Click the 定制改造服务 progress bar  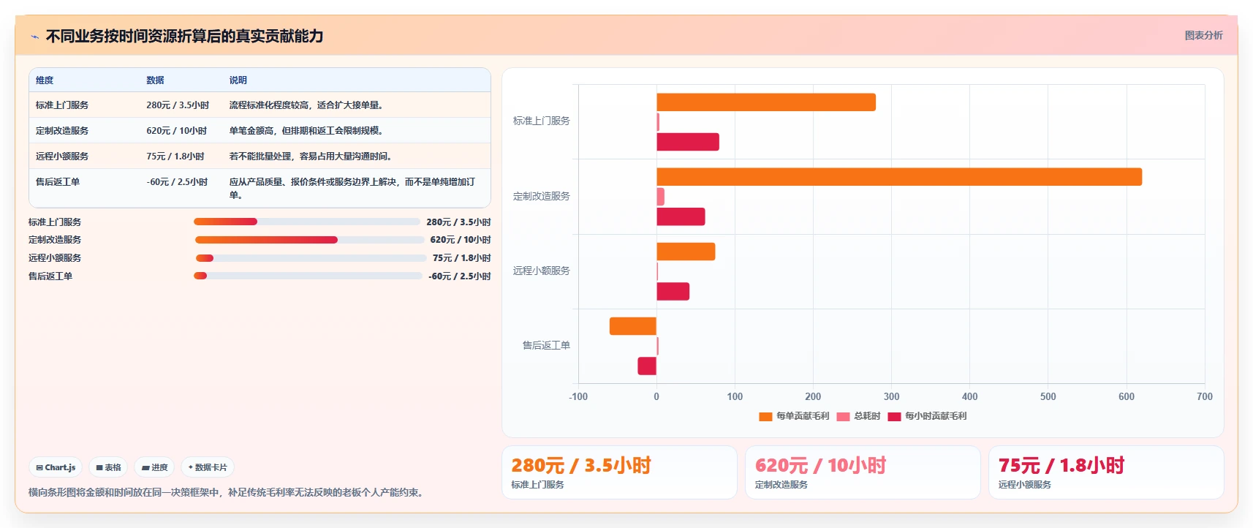309,240
